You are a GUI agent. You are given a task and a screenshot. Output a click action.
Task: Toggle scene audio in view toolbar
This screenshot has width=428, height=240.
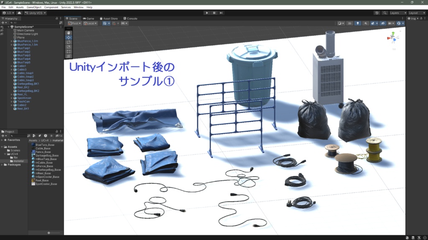[365, 23]
